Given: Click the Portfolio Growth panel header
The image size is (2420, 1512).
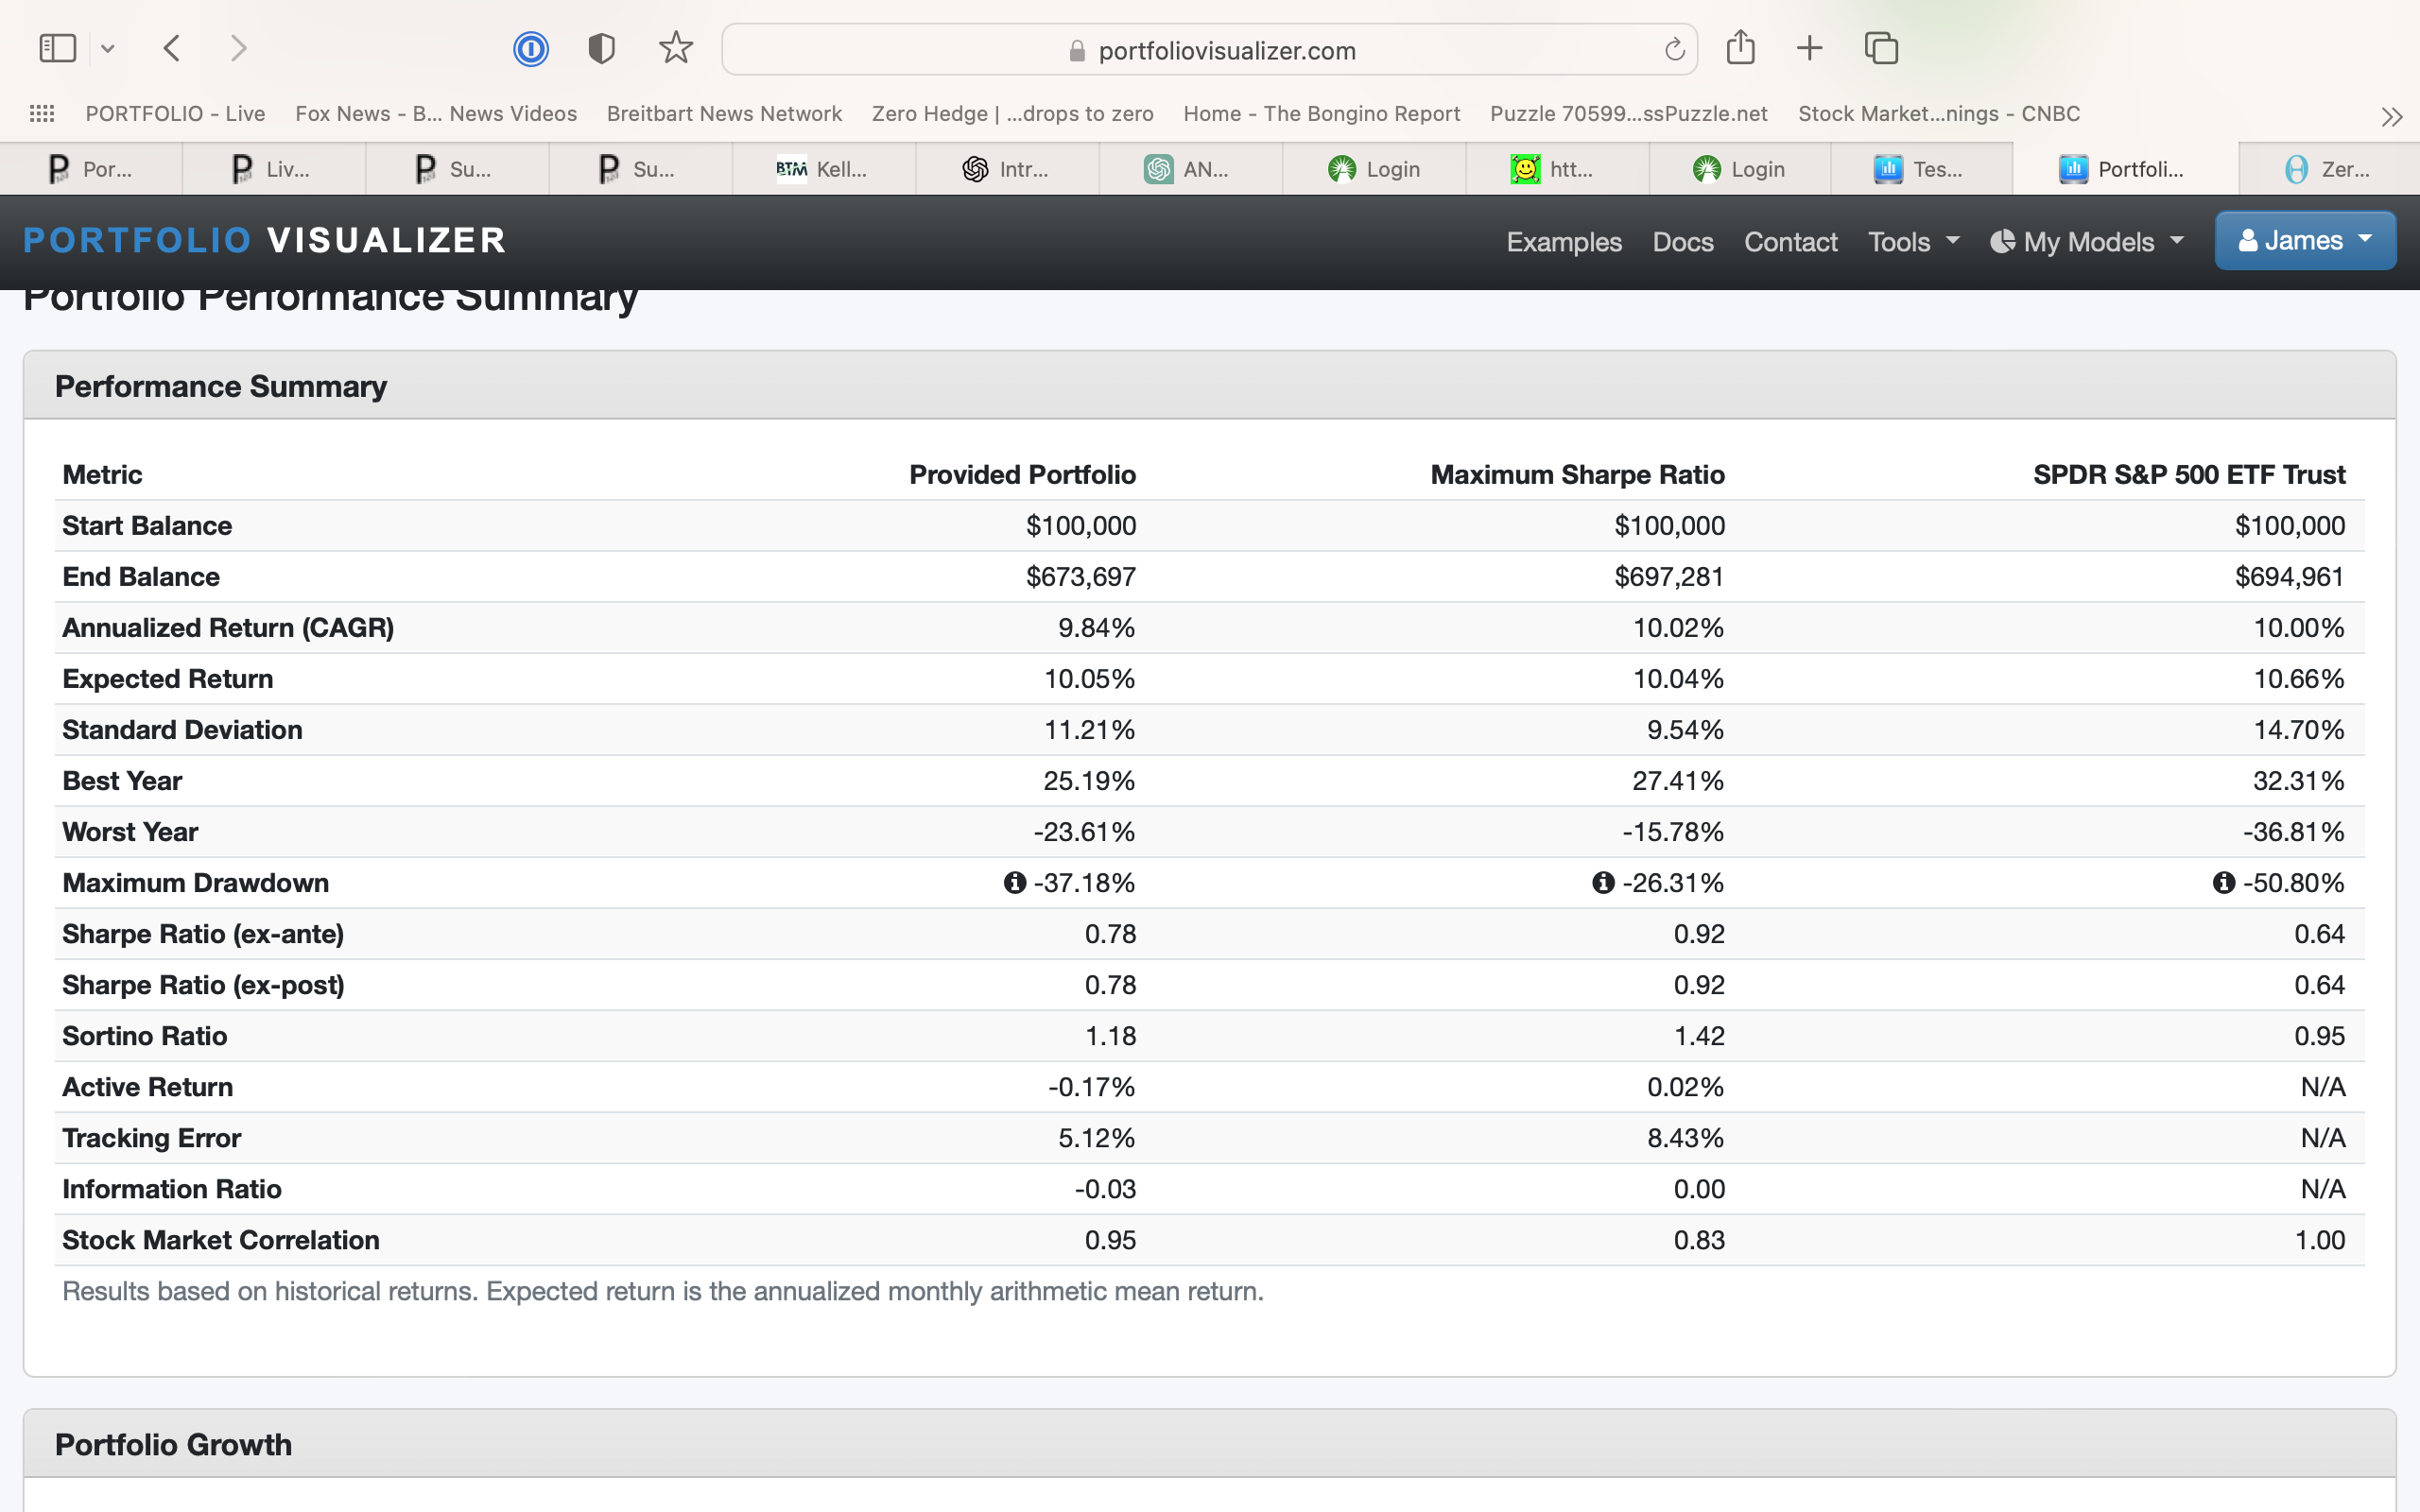Looking at the screenshot, I should (x=1210, y=1444).
